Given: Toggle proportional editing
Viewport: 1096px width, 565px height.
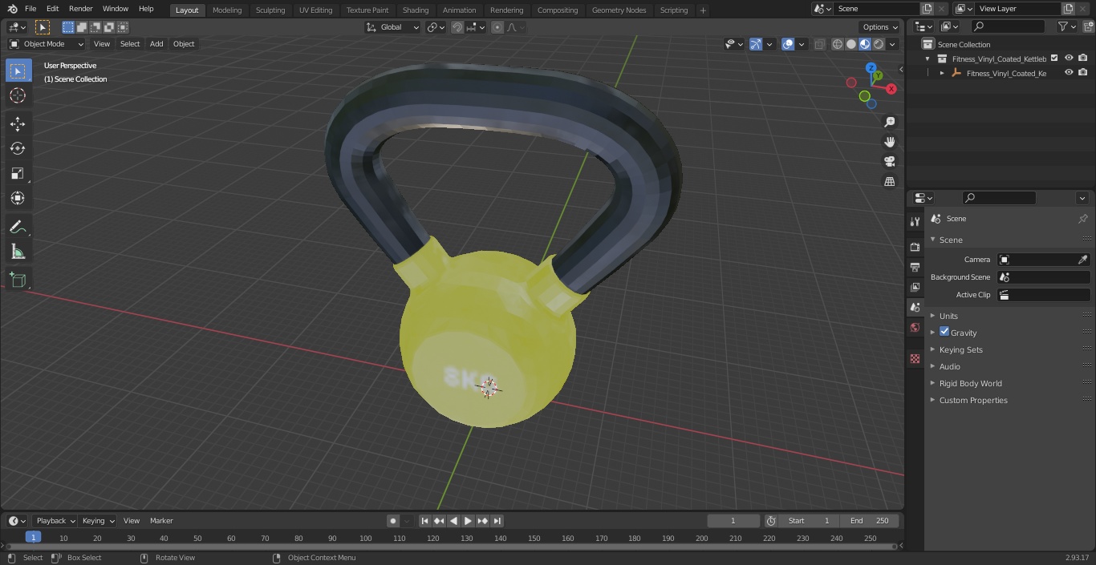Looking at the screenshot, I should pos(497,27).
